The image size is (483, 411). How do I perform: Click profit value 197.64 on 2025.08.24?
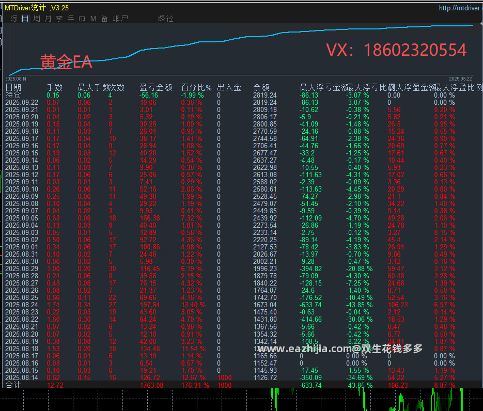[x=150, y=305]
